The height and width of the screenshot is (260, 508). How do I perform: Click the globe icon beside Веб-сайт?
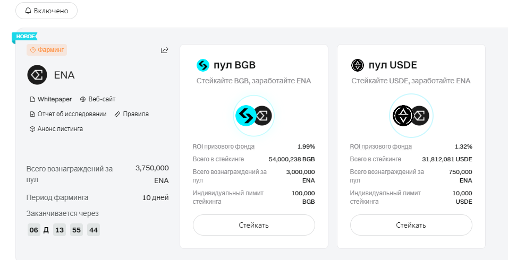(x=82, y=99)
